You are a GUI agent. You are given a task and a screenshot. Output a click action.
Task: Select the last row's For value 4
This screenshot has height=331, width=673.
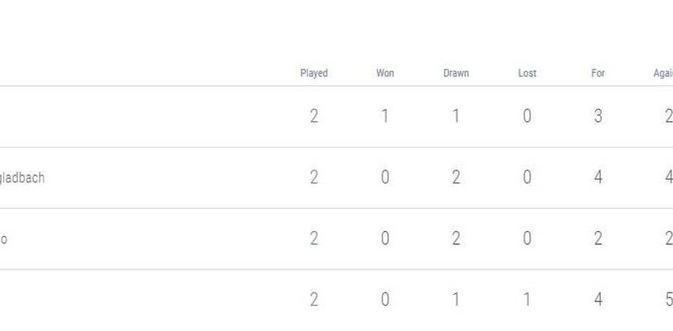coord(597,300)
